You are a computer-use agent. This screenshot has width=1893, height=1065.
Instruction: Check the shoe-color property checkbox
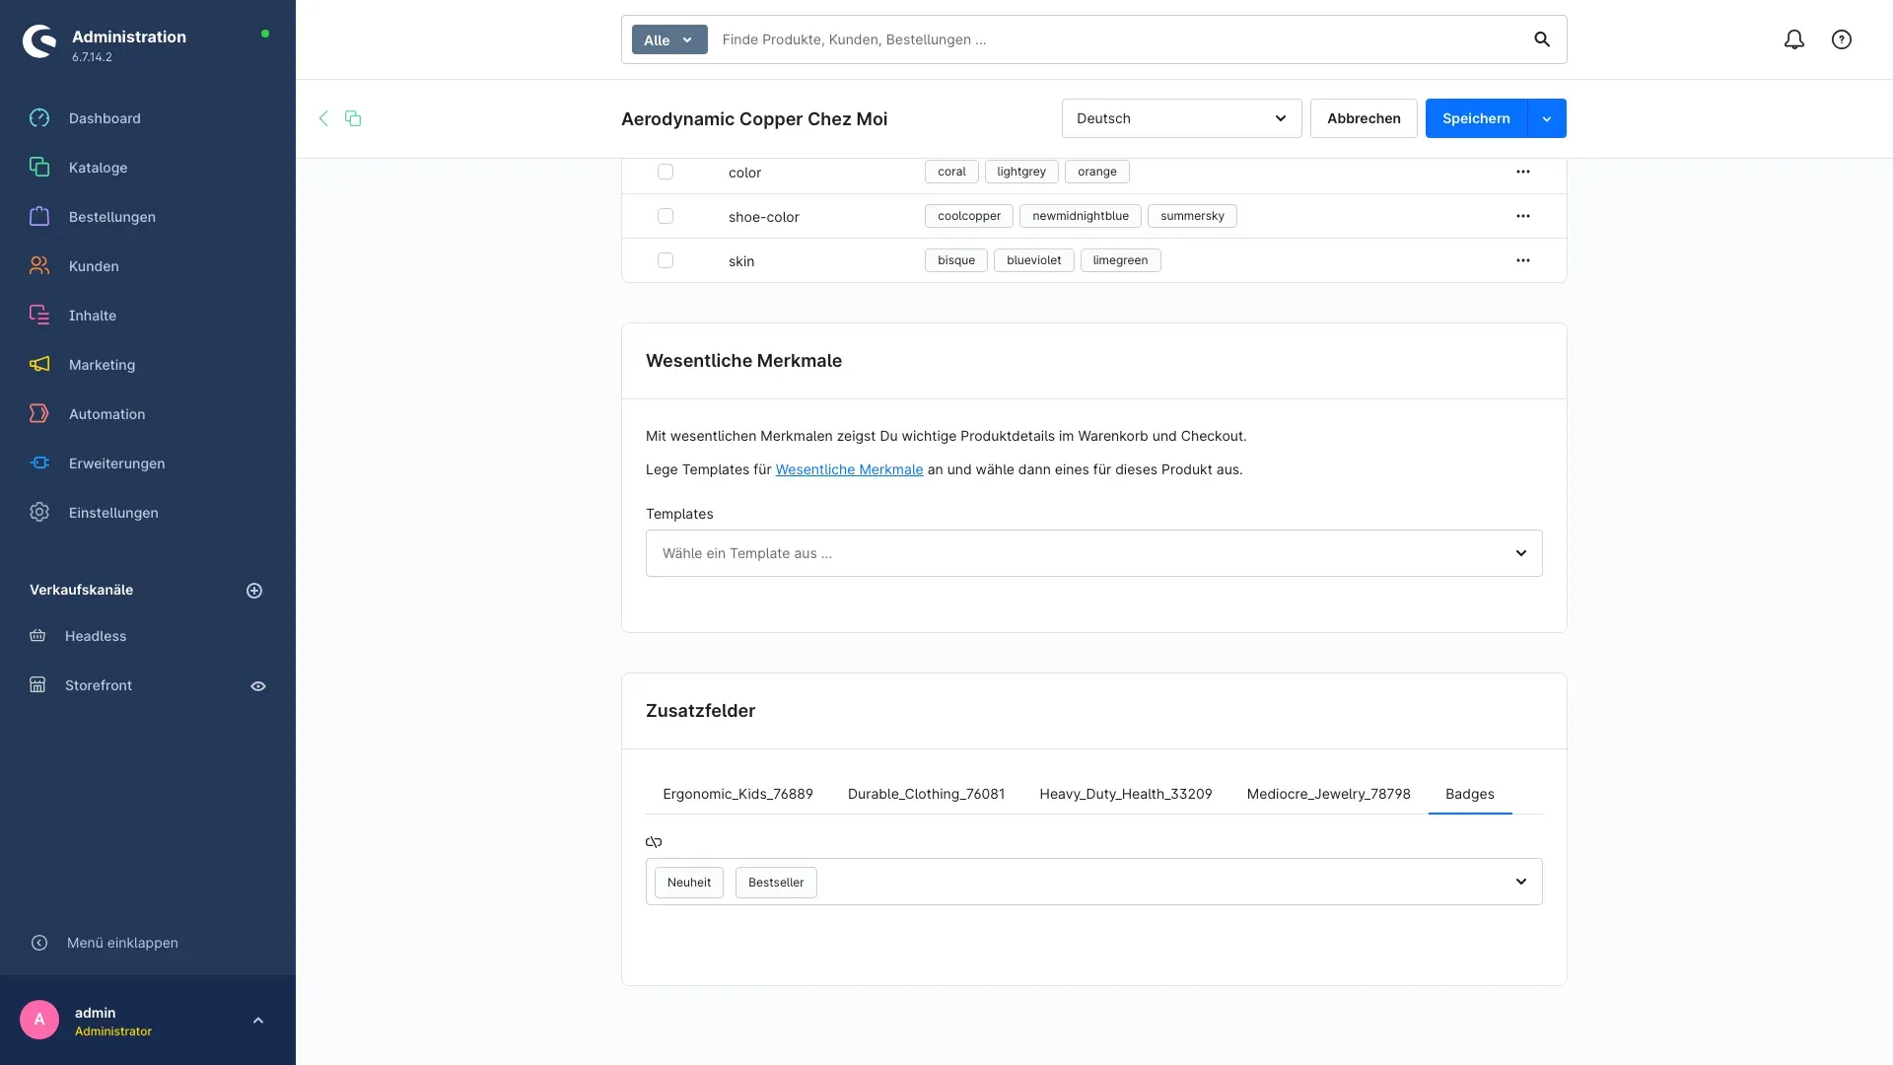(x=666, y=216)
